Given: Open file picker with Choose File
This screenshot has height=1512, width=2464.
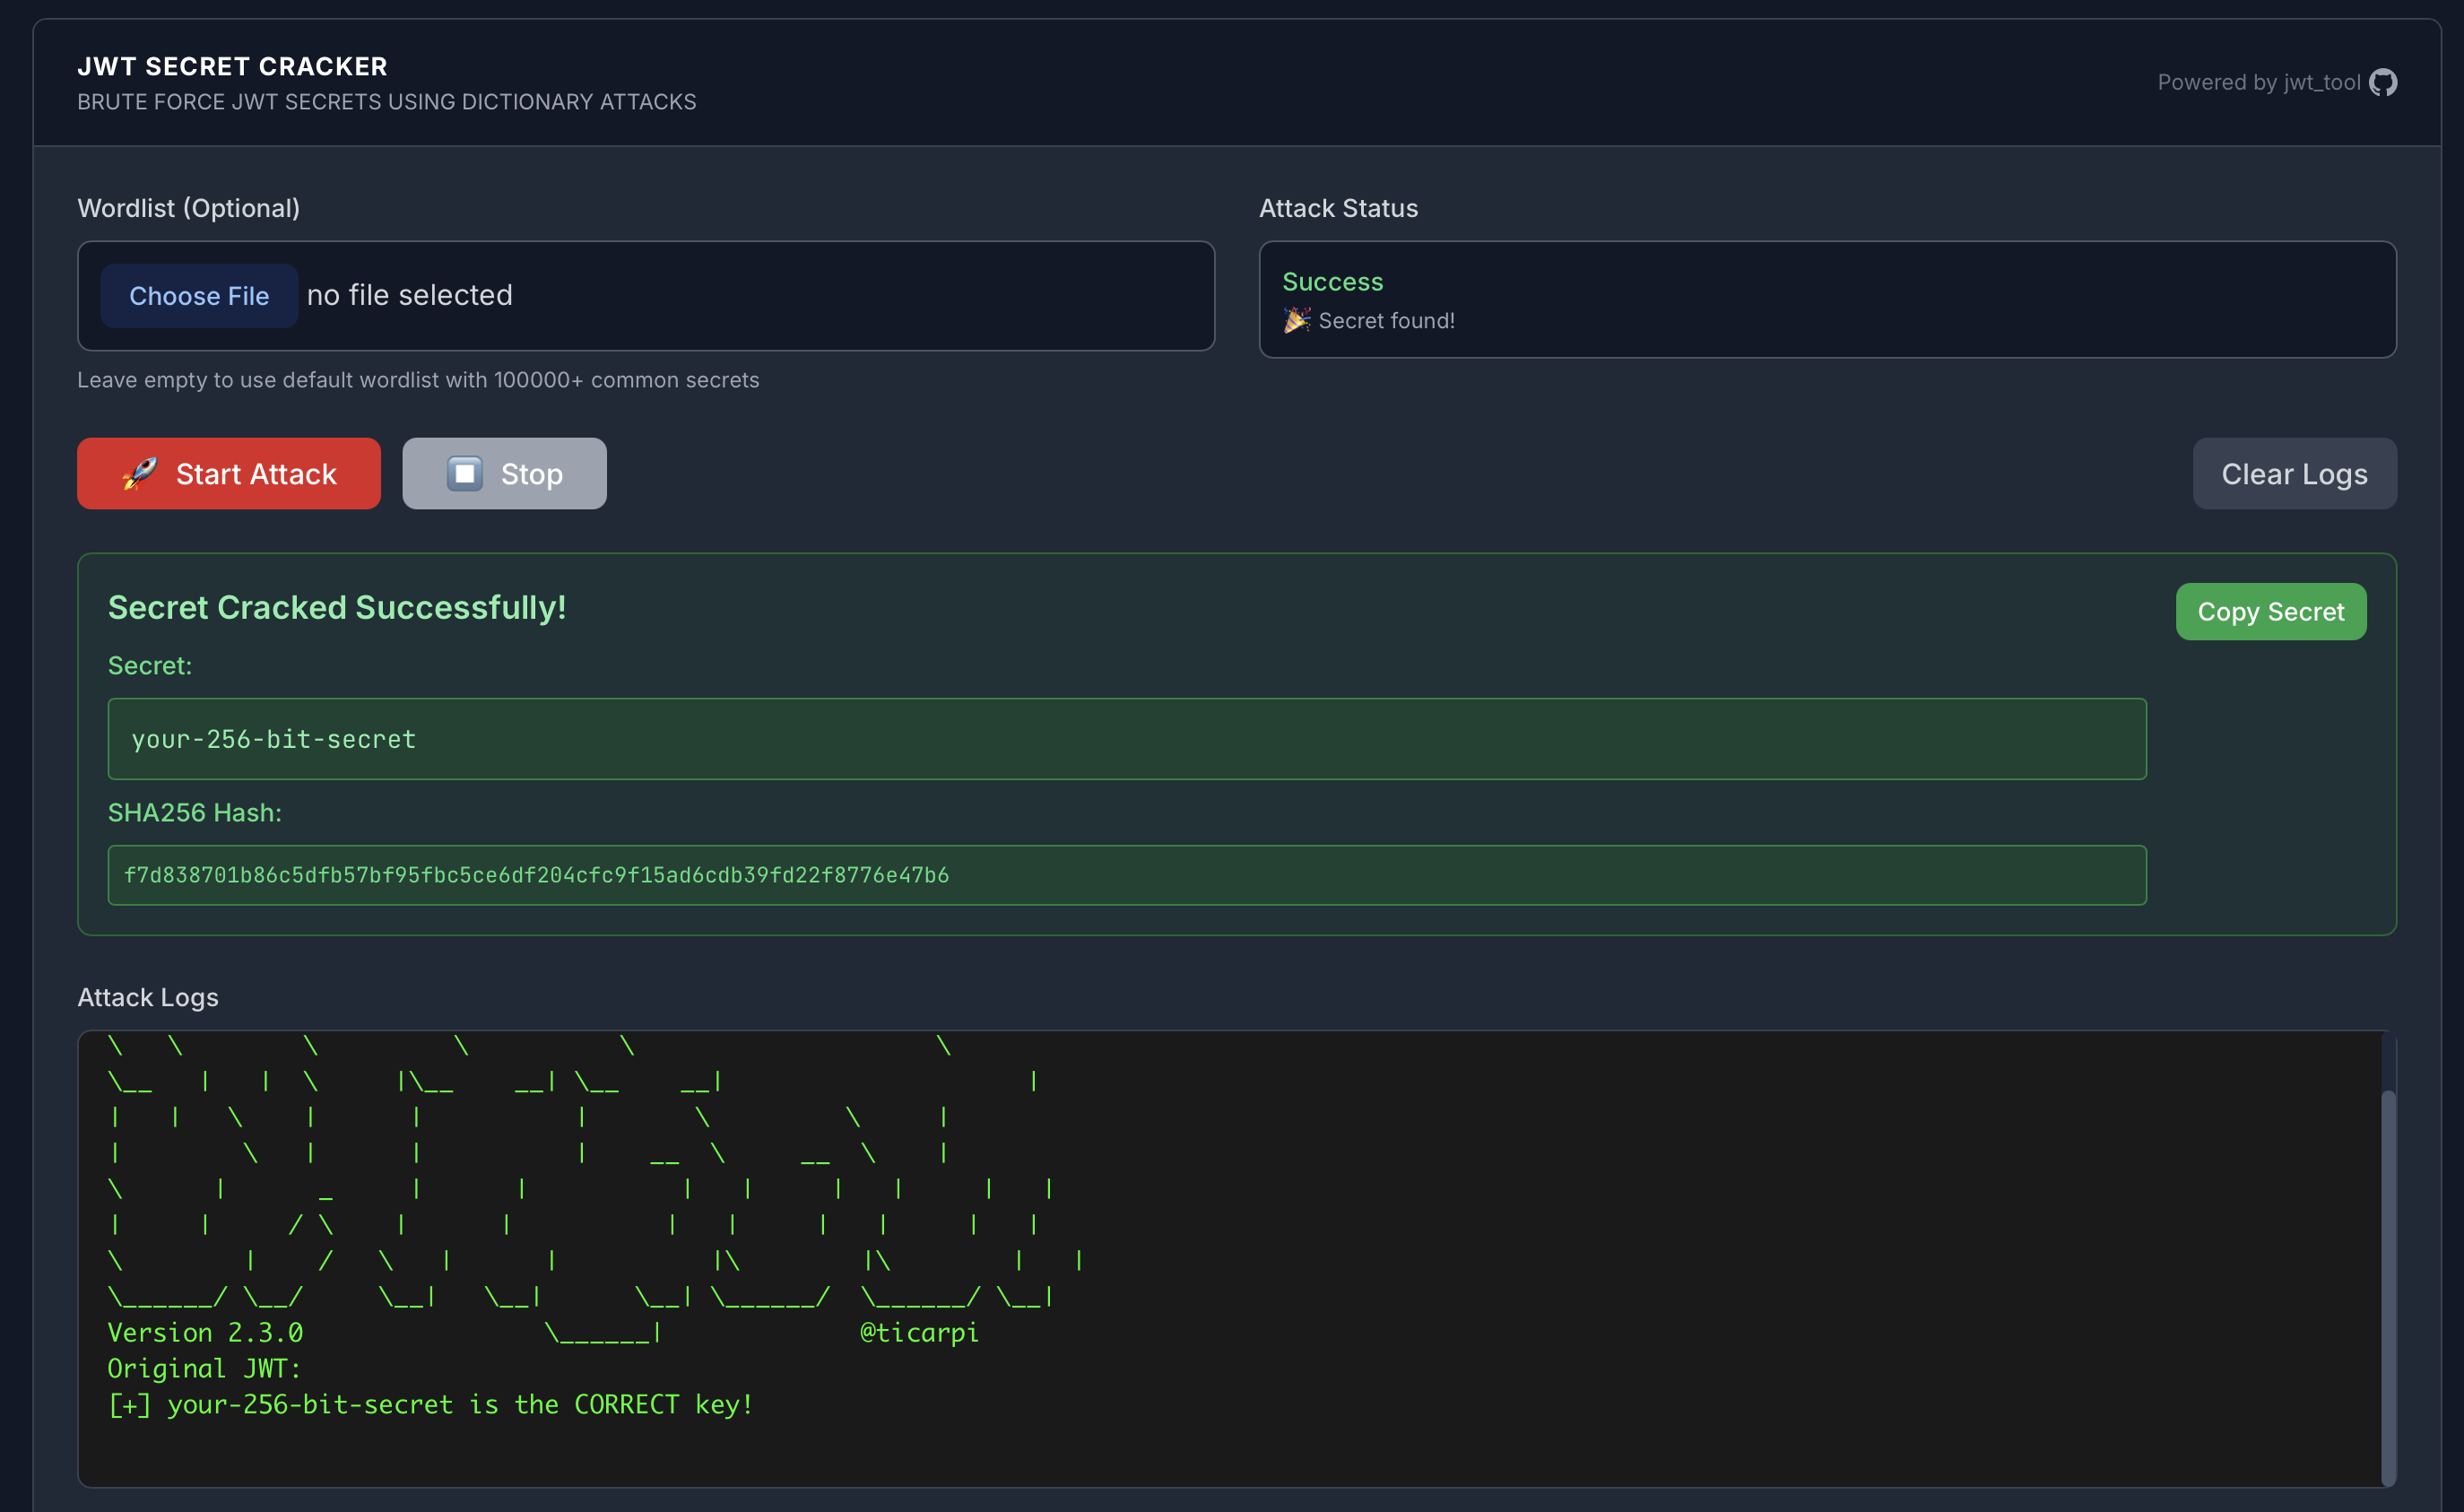Looking at the screenshot, I should pyautogui.click(x=199, y=295).
